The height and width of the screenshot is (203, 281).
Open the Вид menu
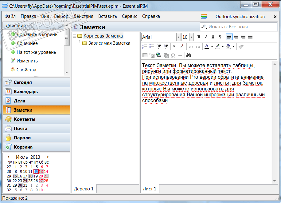click(x=45, y=16)
